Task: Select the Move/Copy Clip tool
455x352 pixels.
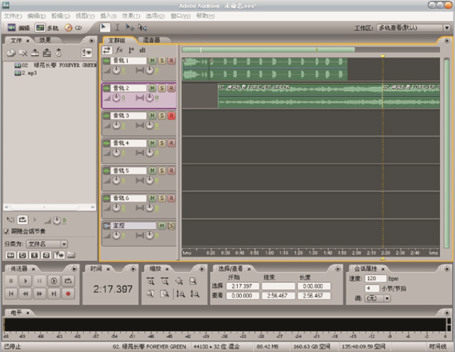Action: click(x=130, y=27)
